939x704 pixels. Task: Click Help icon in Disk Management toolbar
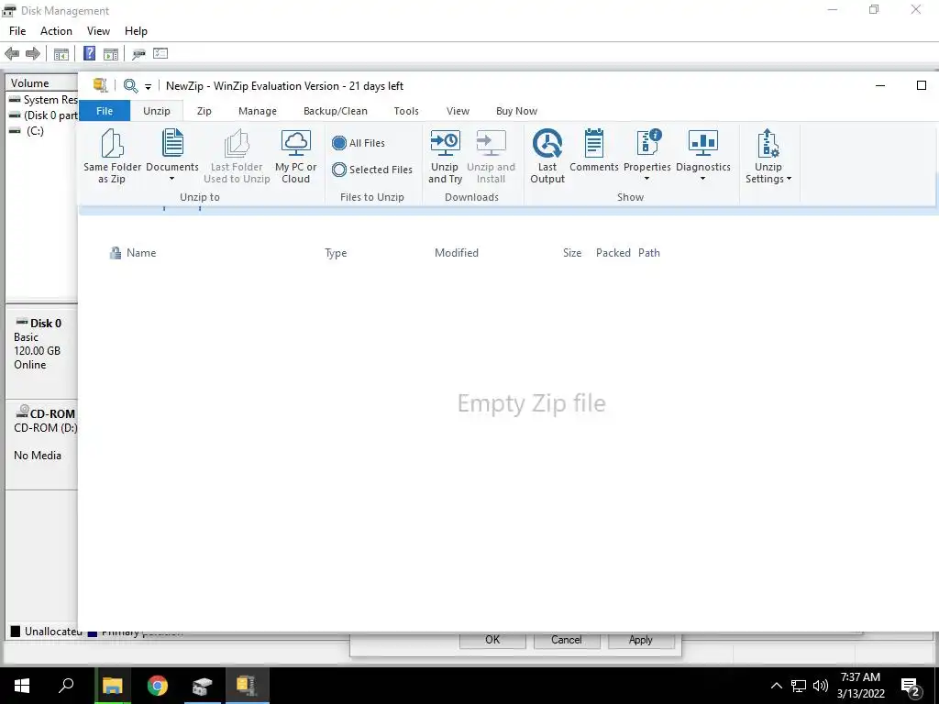point(89,53)
